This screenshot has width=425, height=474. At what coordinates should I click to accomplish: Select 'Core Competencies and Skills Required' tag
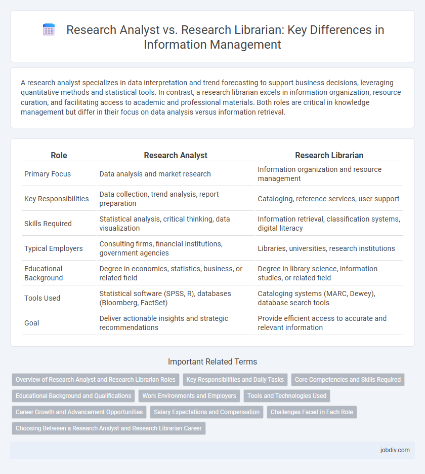(348, 380)
